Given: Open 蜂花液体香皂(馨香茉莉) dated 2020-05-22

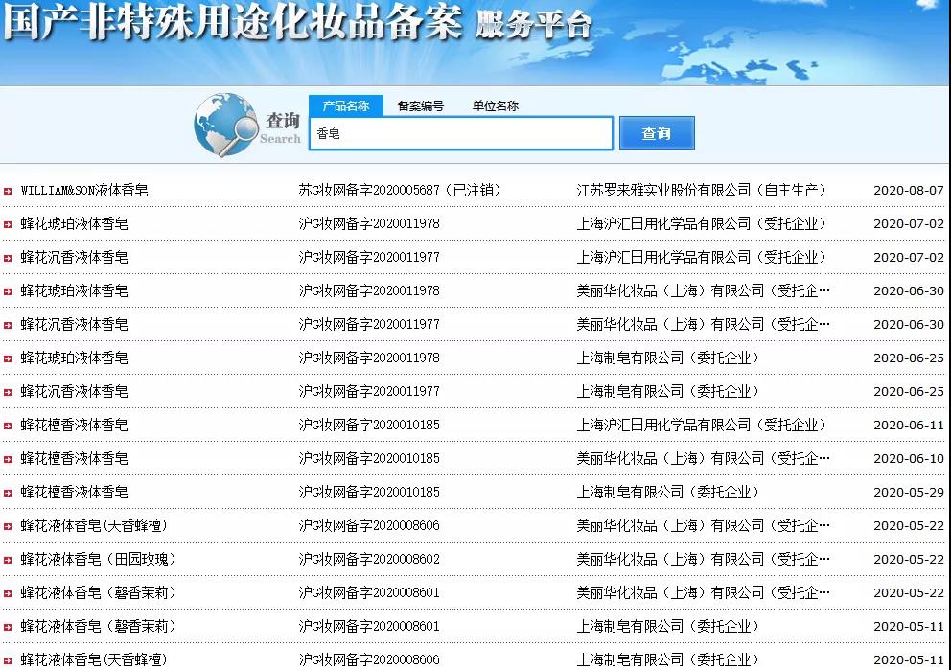Looking at the screenshot, I should tap(98, 592).
